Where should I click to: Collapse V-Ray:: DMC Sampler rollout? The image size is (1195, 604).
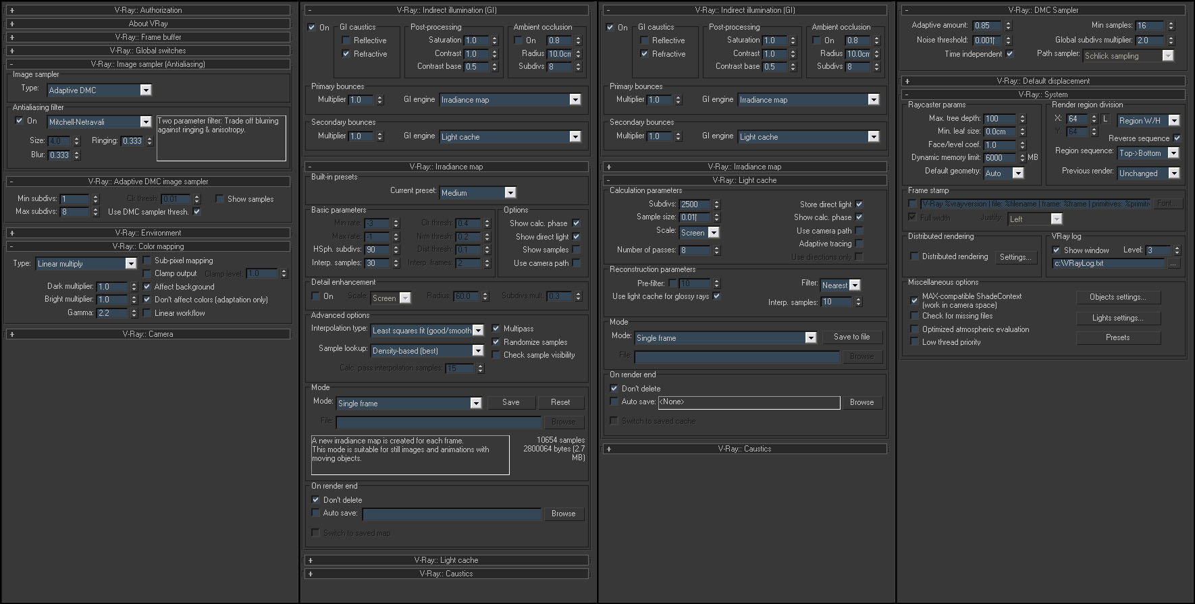(1043, 10)
